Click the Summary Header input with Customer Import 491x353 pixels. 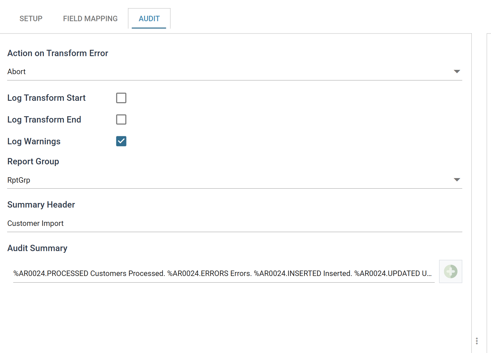pyautogui.click(x=234, y=223)
